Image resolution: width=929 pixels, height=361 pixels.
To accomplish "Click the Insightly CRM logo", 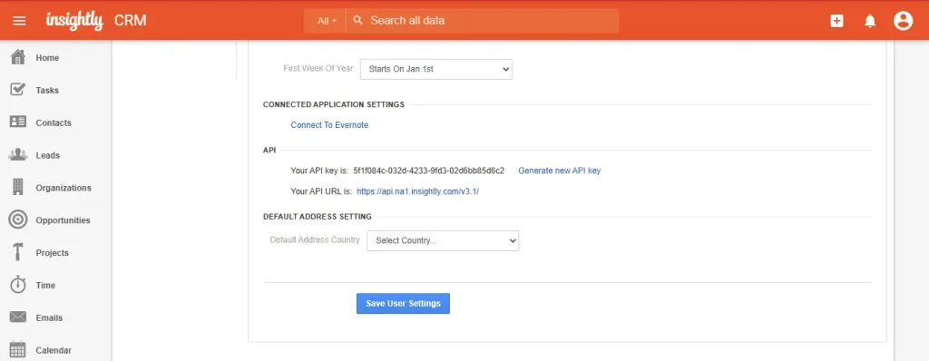I will pyautogui.click(x=96, y=21).
